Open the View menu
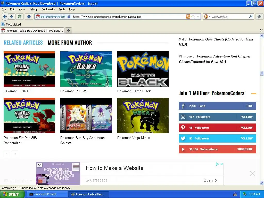This screenshot has width=264, height=198. point(22,9)
